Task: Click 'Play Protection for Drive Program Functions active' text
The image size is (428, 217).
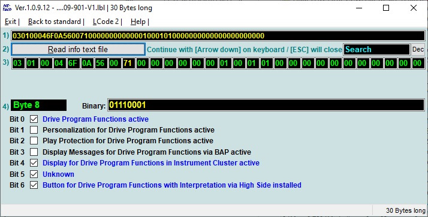Action: pos(128,141)
